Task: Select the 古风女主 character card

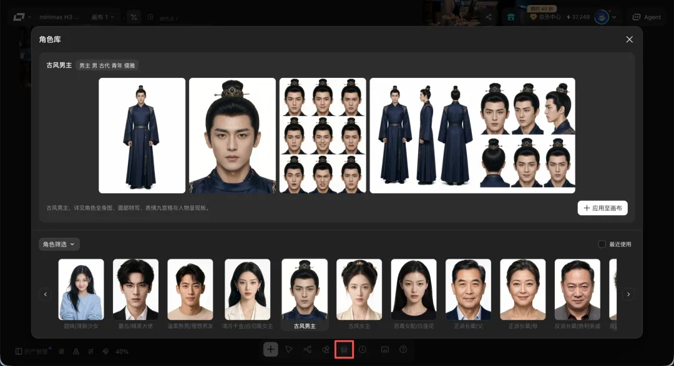Action: pos(359,294)
